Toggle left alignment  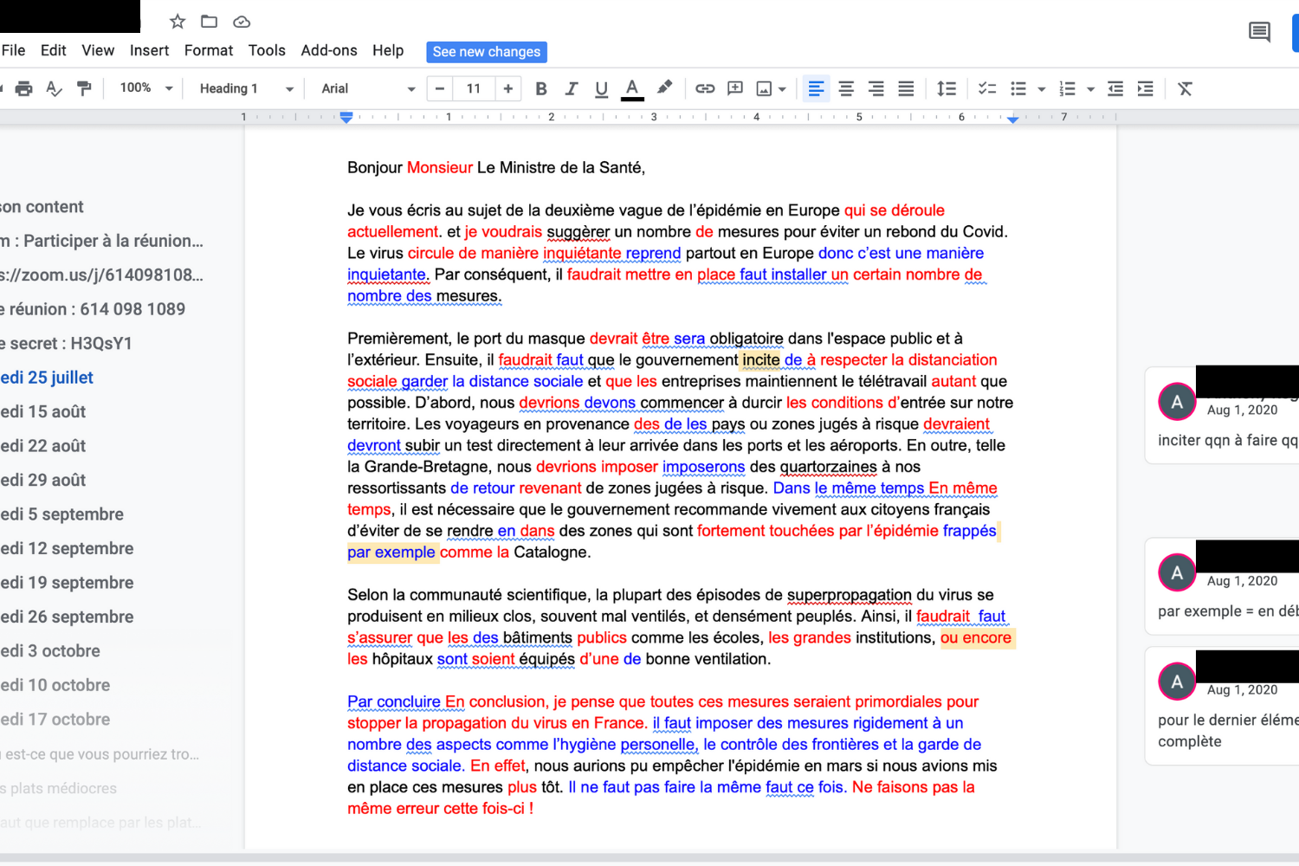[x=816, y=88]
